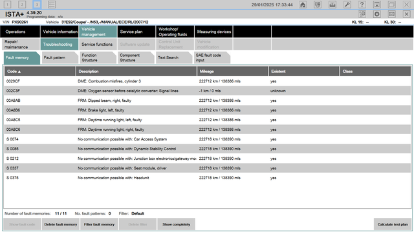Select fault code S 0212
Screen dimensions: 414x232
[12, 159]
